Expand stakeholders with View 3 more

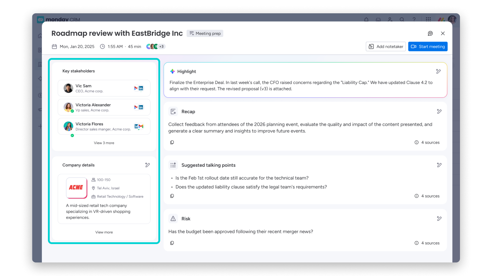(104, 143)
